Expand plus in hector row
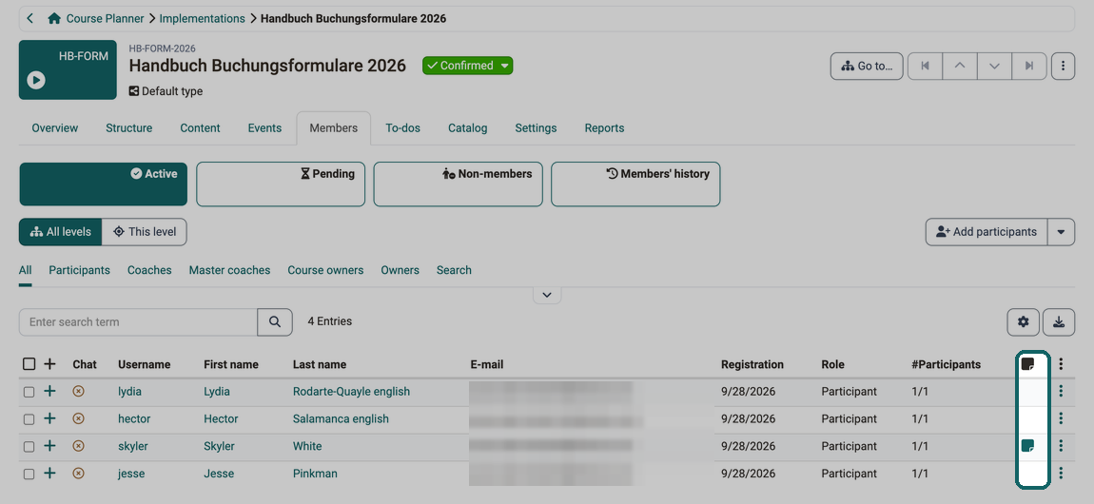Image resolution: width=1094 pixels, height=504 pixels. point(49,418)
